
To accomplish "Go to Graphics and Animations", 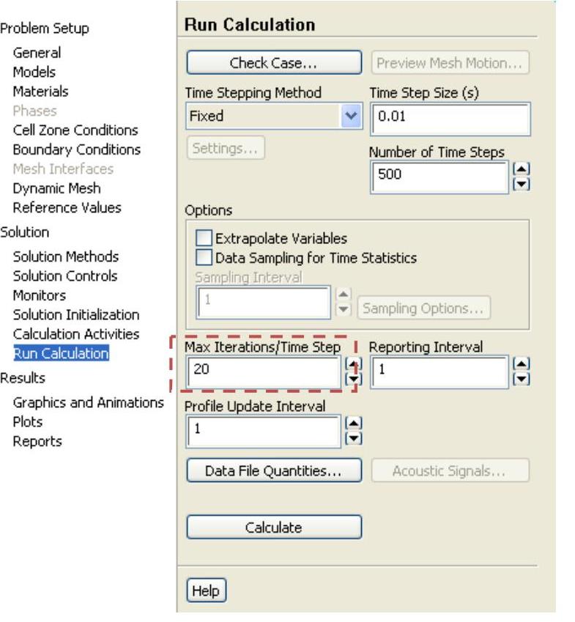I will tap(88, 402).
